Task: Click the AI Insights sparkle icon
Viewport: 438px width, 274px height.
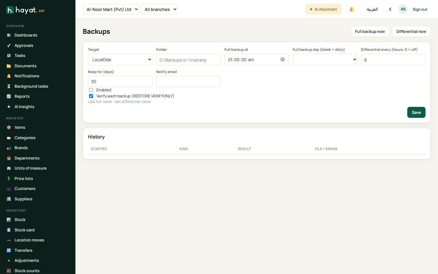Action: click(x=9, y=107)
